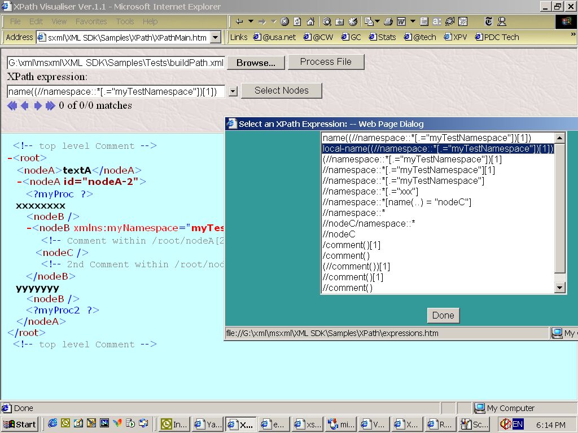Viewport: 578px width, 433px height.
Task: Open the Favorites menu
Action: tap(91, 21)
